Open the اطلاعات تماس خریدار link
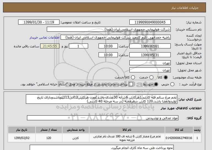 (x=45, y=37)
